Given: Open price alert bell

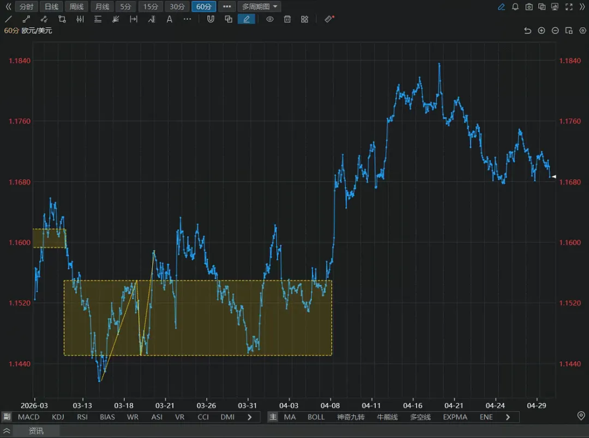Looking at the screenshot, I should click(x=515, y=7).
